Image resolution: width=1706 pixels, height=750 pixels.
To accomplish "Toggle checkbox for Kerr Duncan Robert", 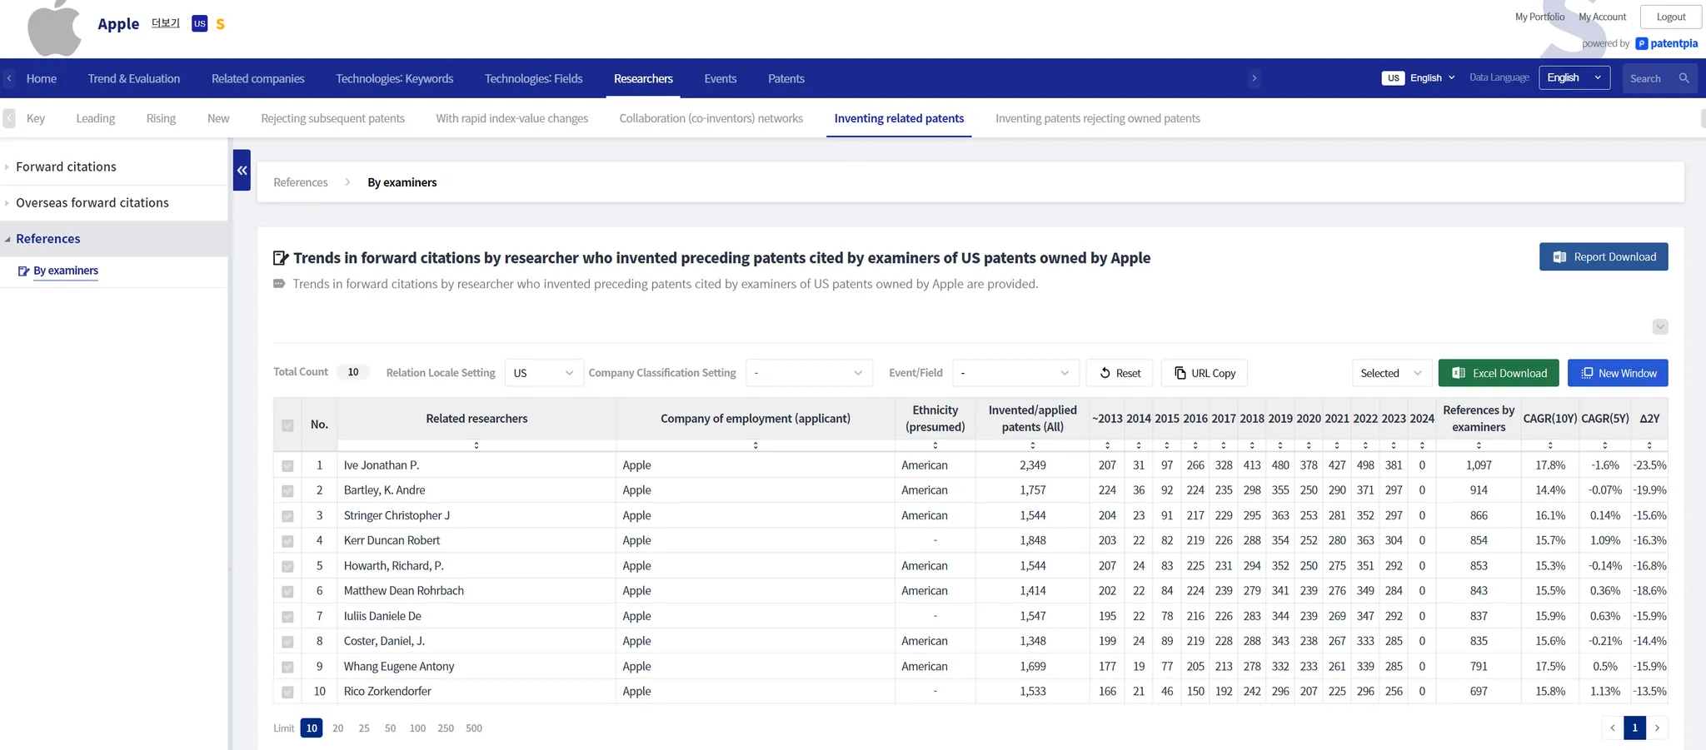I will point(287,541).
